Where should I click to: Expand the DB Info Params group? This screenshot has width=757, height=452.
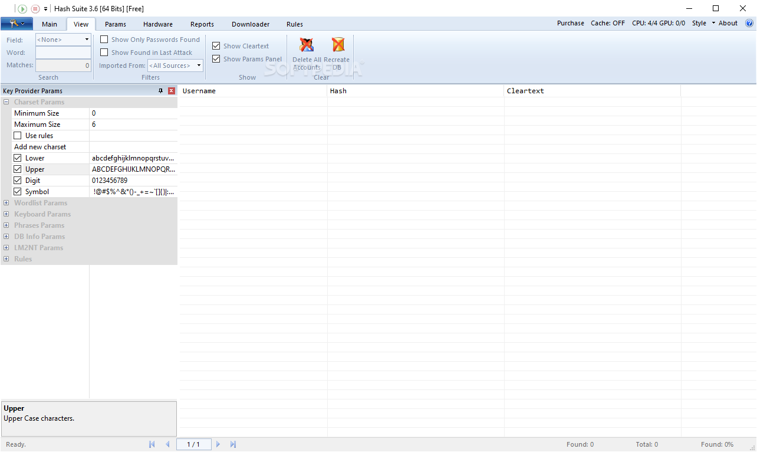(6, 237)
